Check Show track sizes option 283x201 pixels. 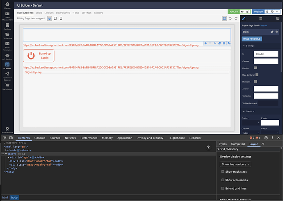223,171
